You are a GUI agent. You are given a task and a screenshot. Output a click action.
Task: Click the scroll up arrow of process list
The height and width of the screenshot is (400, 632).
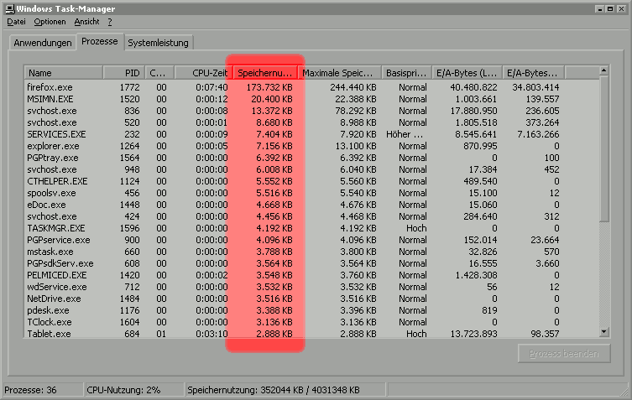[x=603, y=71]
